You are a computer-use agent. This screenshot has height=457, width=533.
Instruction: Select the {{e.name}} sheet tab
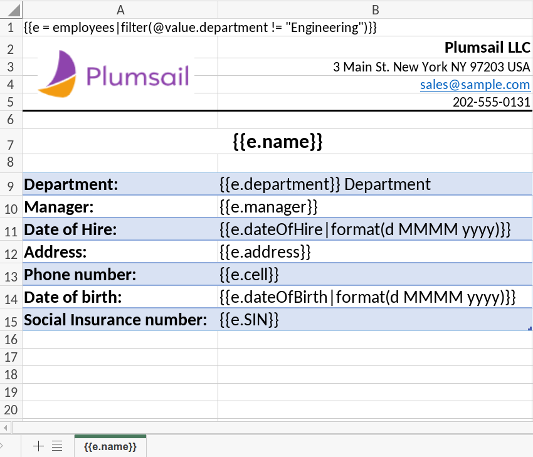110,446
